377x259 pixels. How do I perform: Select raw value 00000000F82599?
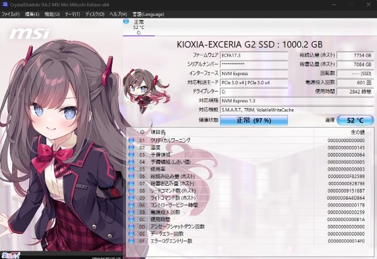(346, 176)
